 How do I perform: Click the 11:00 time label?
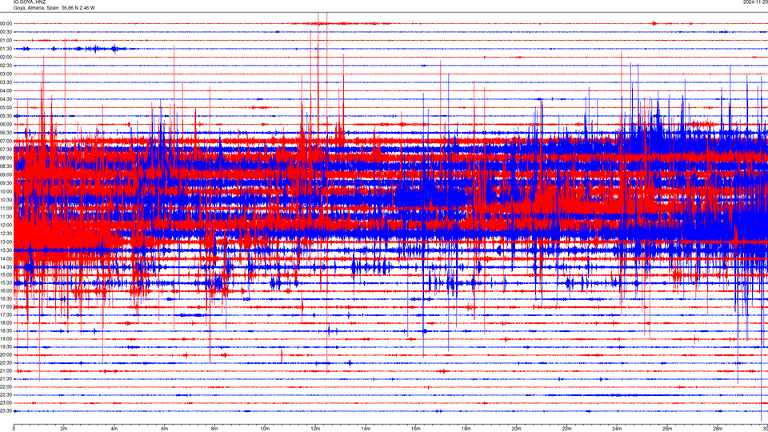coord(6,208)
